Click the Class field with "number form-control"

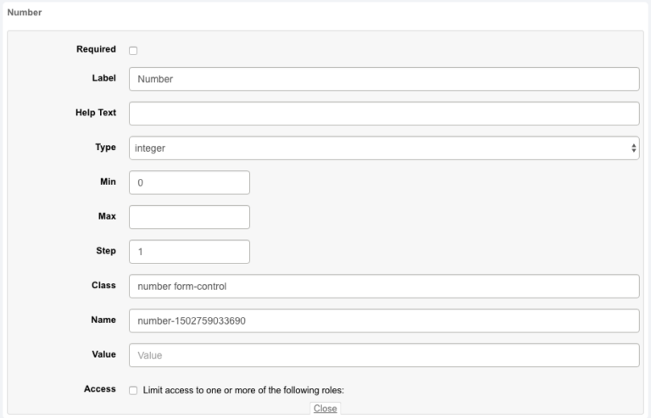point(383,287)
